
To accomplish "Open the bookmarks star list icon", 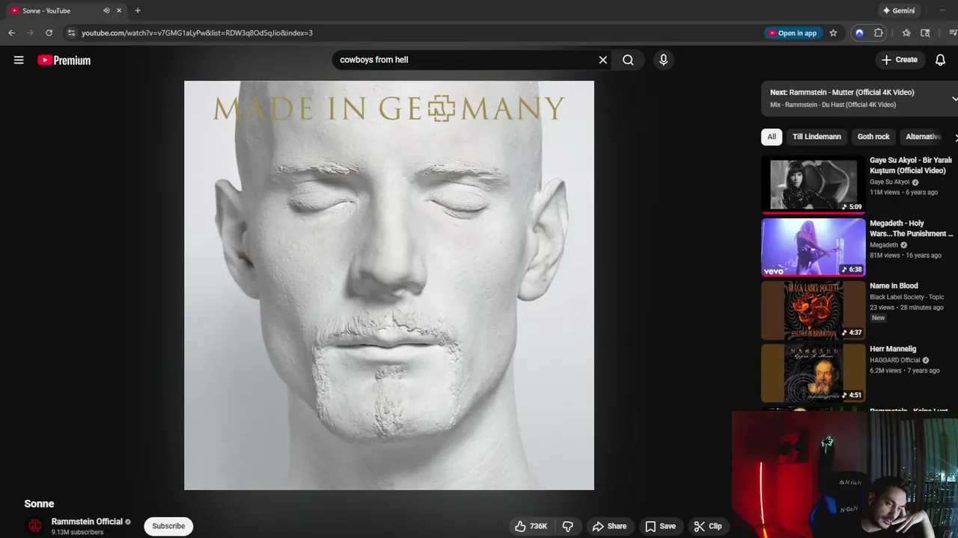I will click(x=906, y=33).
